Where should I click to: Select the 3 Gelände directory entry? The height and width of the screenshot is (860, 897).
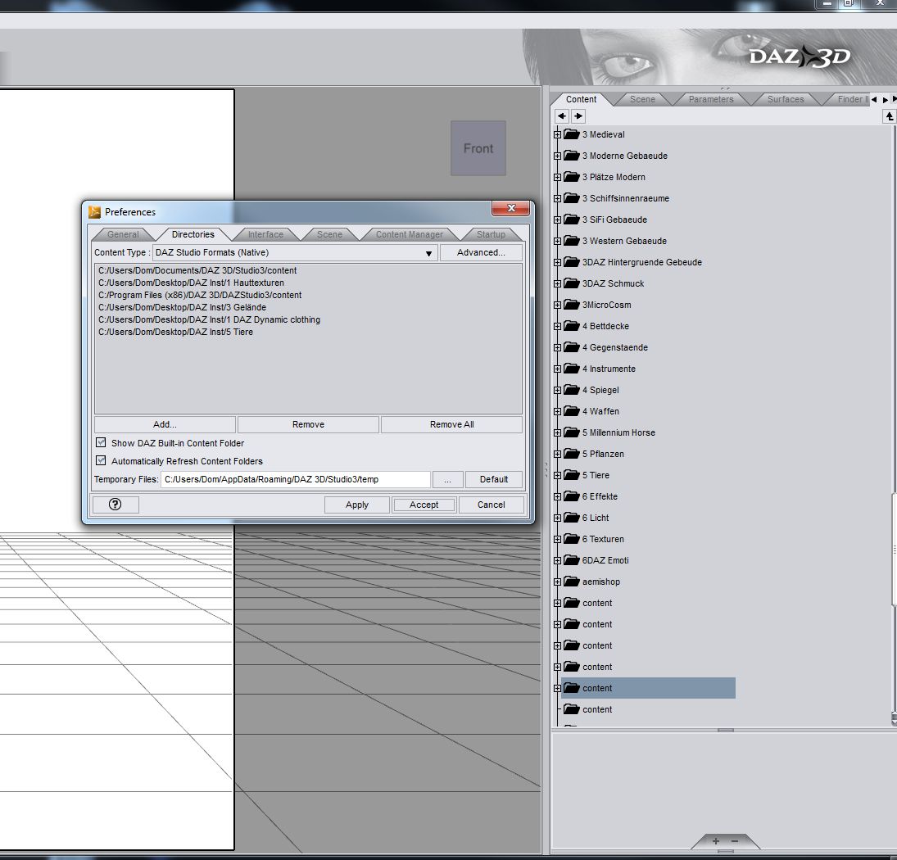(x=182, y=307)
